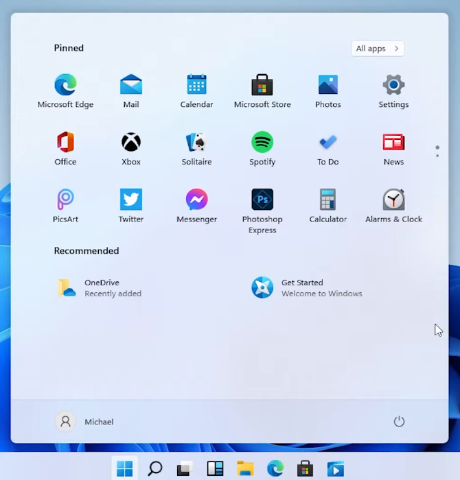Open the PicsArt app
Viewport: 460px width, 480px height.
tap(65, 206)
